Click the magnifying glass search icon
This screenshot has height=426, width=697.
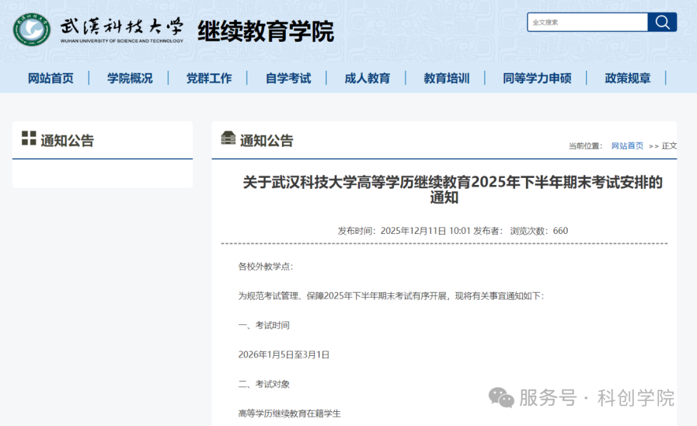click(662, 22)
